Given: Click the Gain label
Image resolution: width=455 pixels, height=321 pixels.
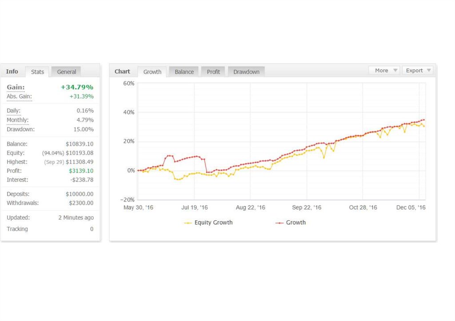Looking at the screenshot, I should pos(16,87).
